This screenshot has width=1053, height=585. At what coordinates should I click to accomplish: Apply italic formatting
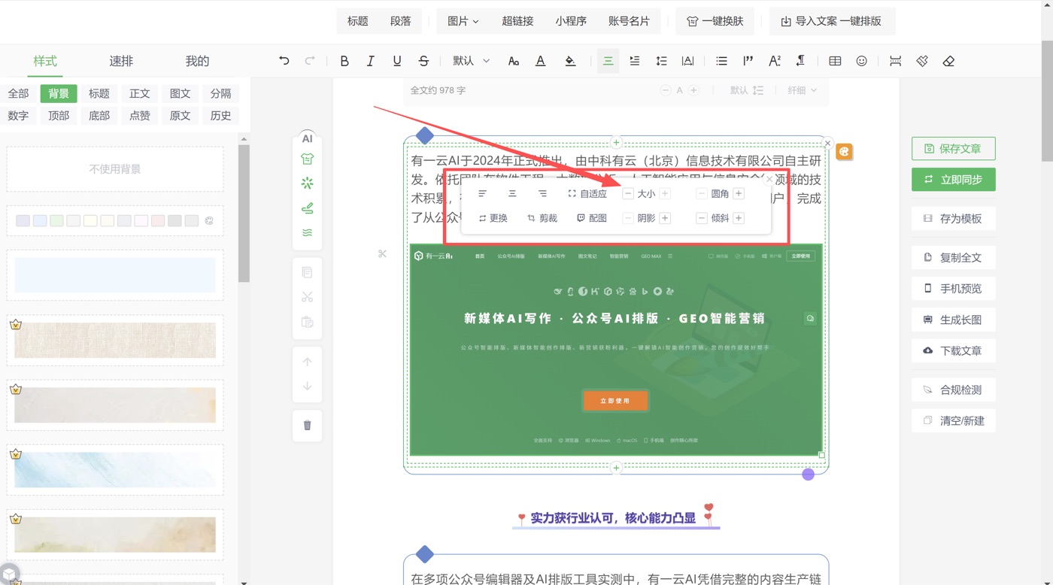(x=371, y=61)
